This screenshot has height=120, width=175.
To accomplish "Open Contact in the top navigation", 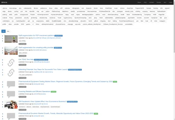I will tap(151, 2).
